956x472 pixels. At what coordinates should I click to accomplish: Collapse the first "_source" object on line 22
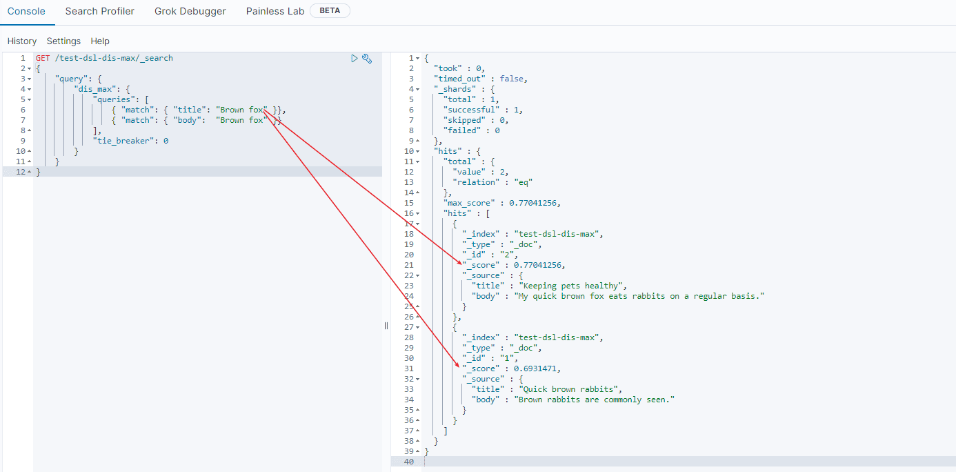coord(417,275)
